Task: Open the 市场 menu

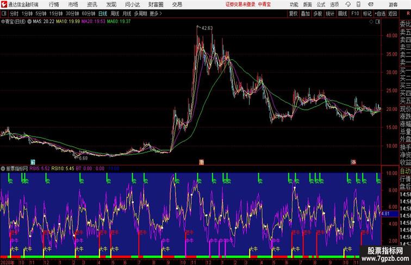Action: (73, 4)
